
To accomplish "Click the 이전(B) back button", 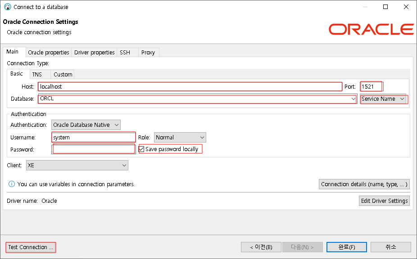I will tap(261, 247).
